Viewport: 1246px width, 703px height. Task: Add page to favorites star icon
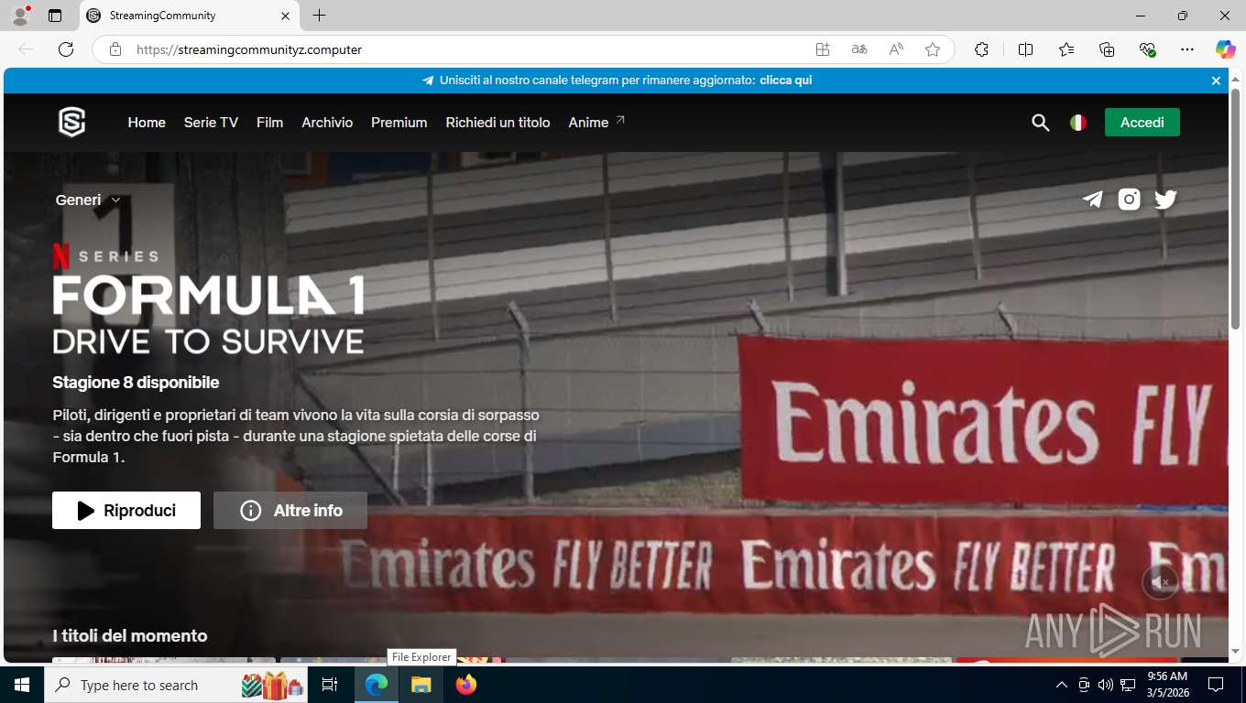(933, 49)
